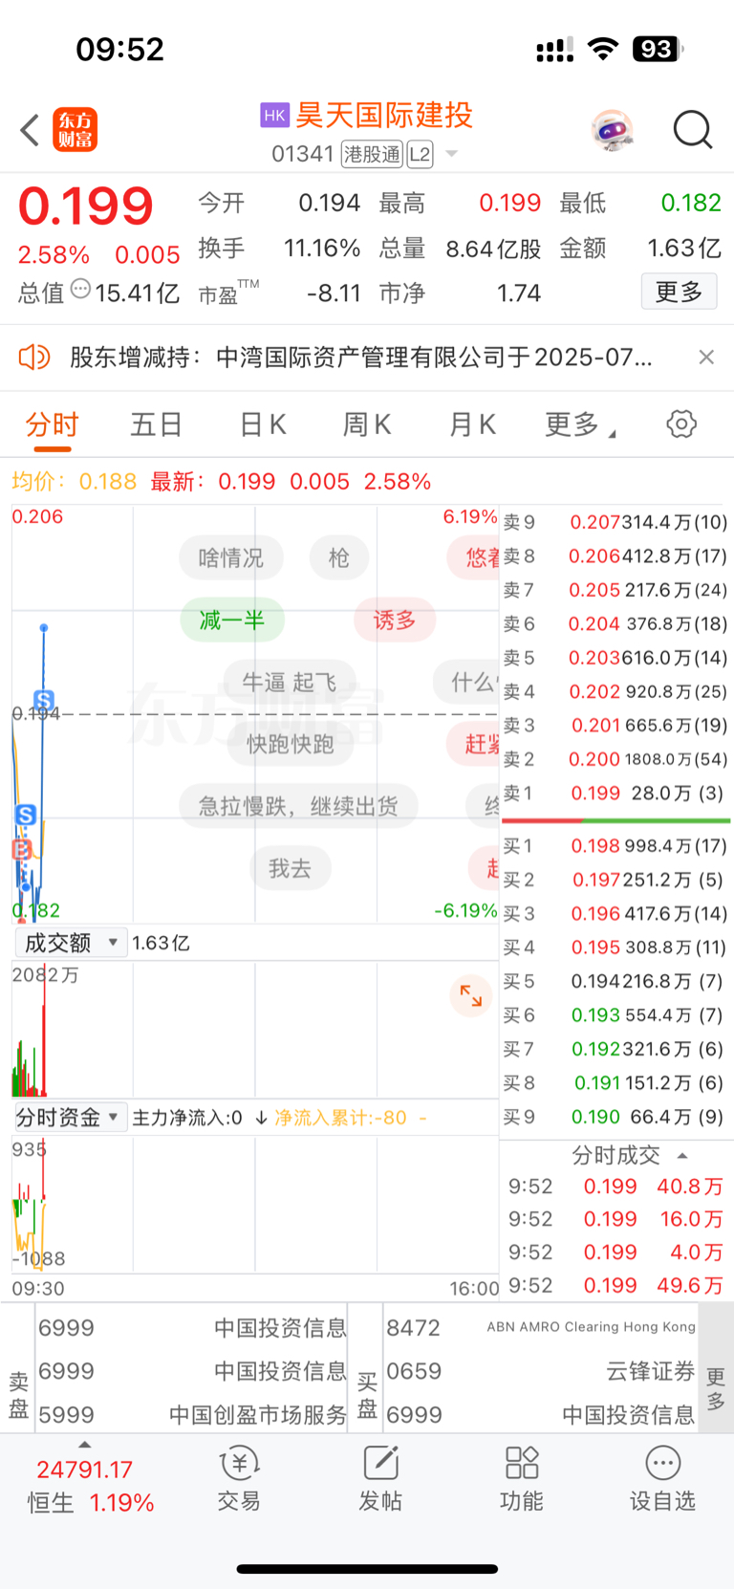Tap the 快跑快跑 comment bubble
Viewport: 734px width, 1590px height.
(291, 744)
